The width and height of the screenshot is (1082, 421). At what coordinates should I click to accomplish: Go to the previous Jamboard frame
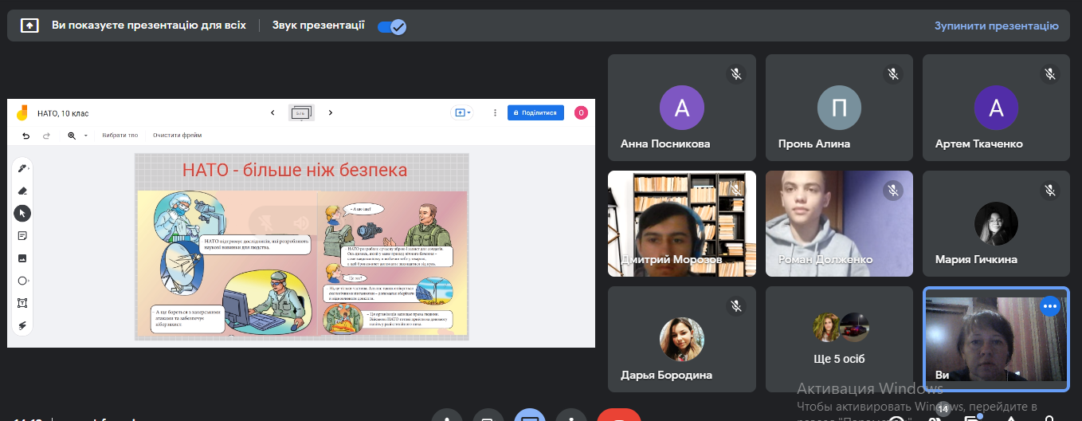pos(272,113)
